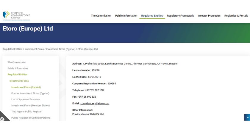This screenshot has width=250, height=140.
Task: Open the Registries & Portals top menu
Action: pos(236,16)
